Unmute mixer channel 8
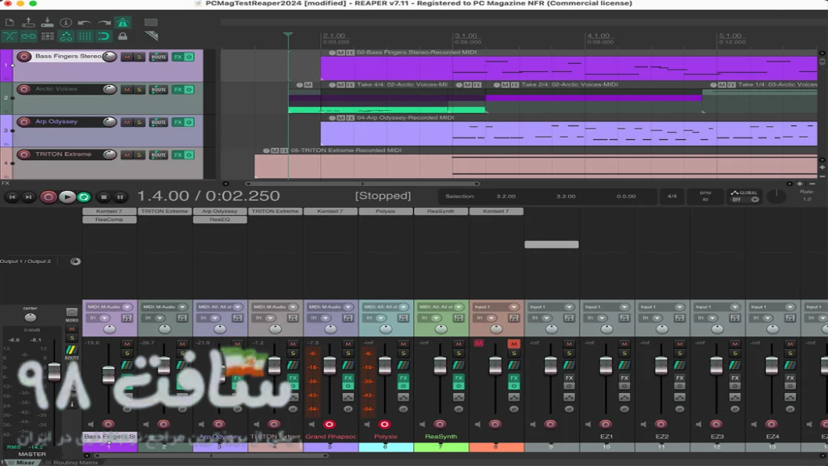The image size is (828, 466). coord(513,343)
